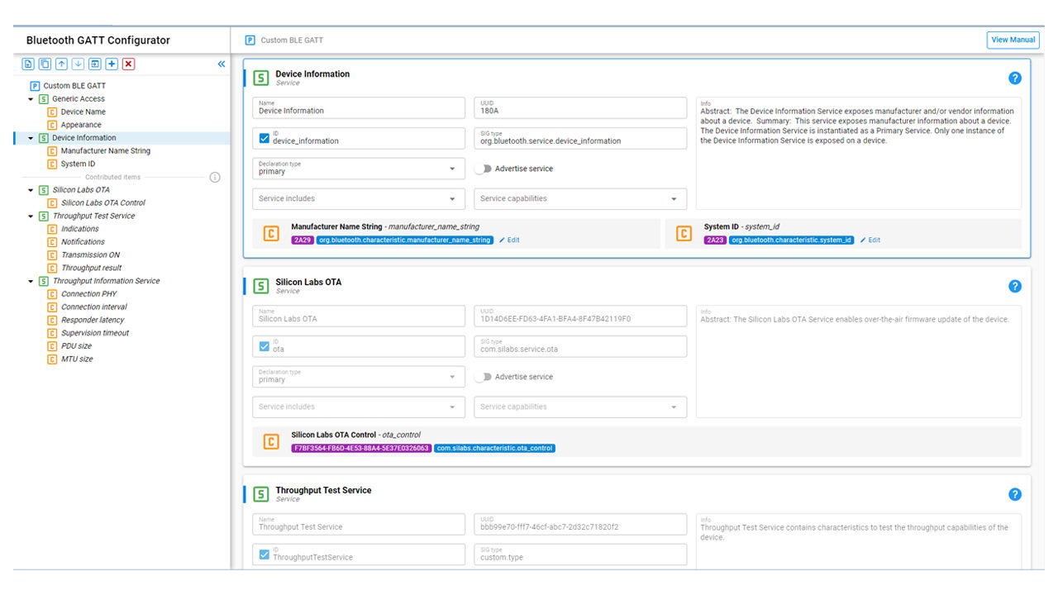Screen dimensions: 1058x595
Task: Toggle the ThroughputTestService ID checkbox
Action: coord(264,555)
